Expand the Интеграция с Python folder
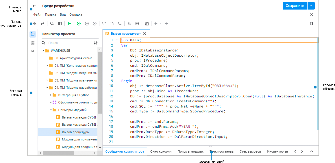The width and height of the screenshot is (335, 163). [x=51, y=95]
